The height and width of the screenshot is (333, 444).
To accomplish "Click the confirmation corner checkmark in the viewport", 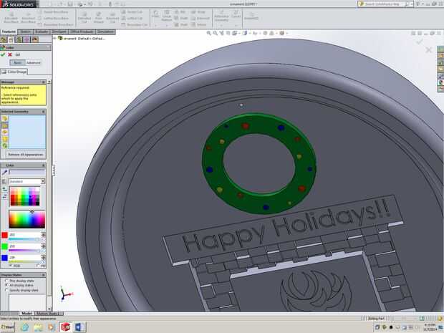I will pos(420,42).
